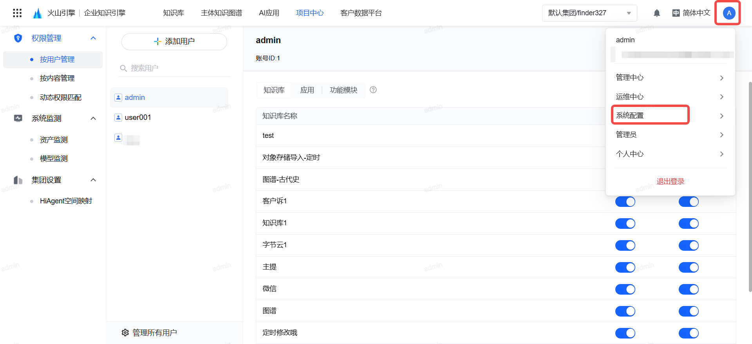Collapse the 权限管理 sidebar section
Viewport: 752px width, 344px height.
[x=93, y=38]
